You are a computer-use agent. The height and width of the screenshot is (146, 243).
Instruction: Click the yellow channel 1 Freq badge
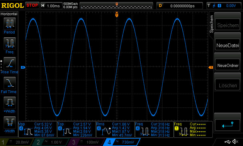176,128
